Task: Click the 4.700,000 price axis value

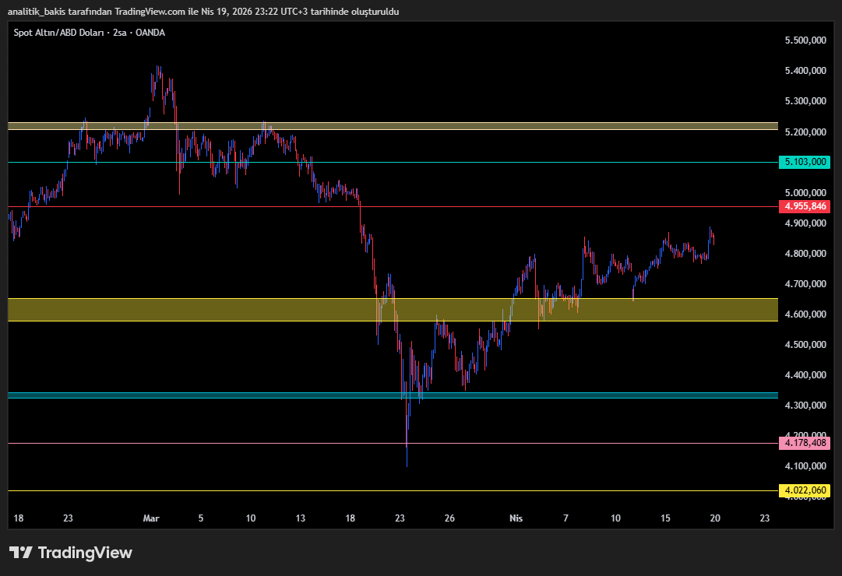Action: point(805,284)
